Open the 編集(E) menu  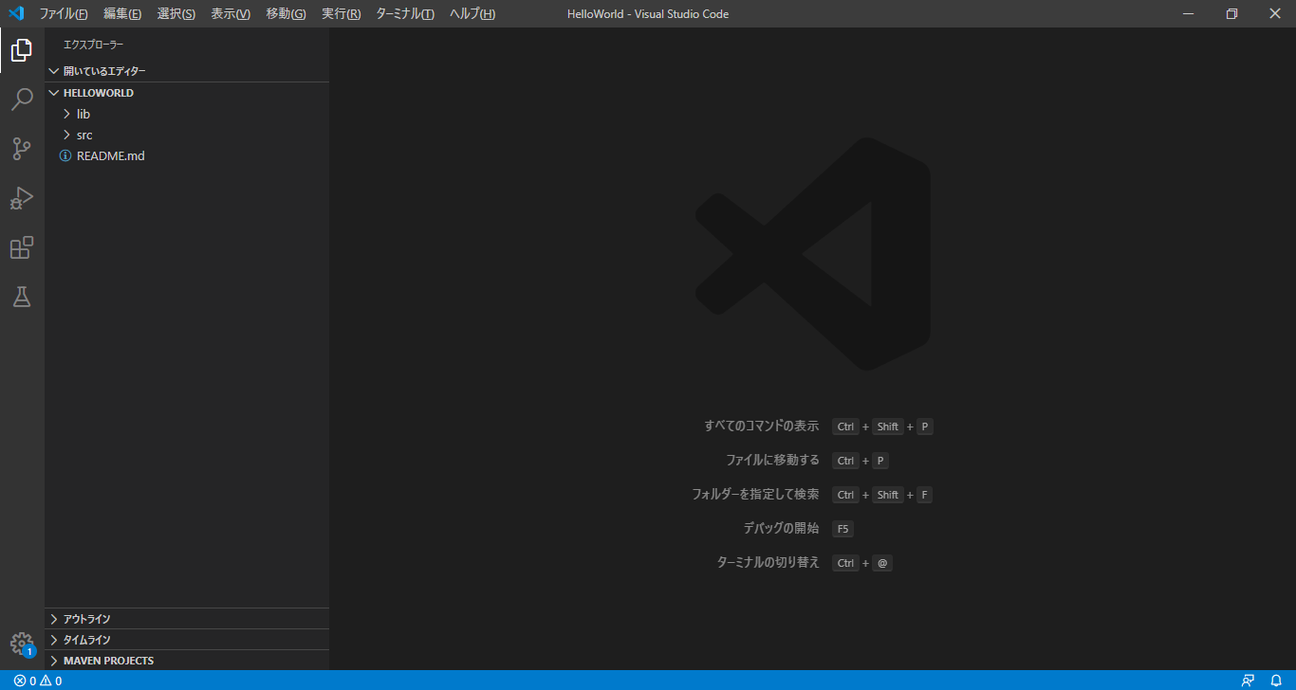(x=122, y=14)
